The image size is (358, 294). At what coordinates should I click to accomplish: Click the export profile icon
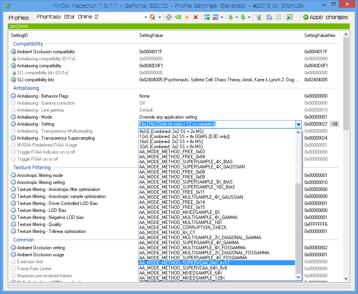pyautogui.click(x=230, y=17)
